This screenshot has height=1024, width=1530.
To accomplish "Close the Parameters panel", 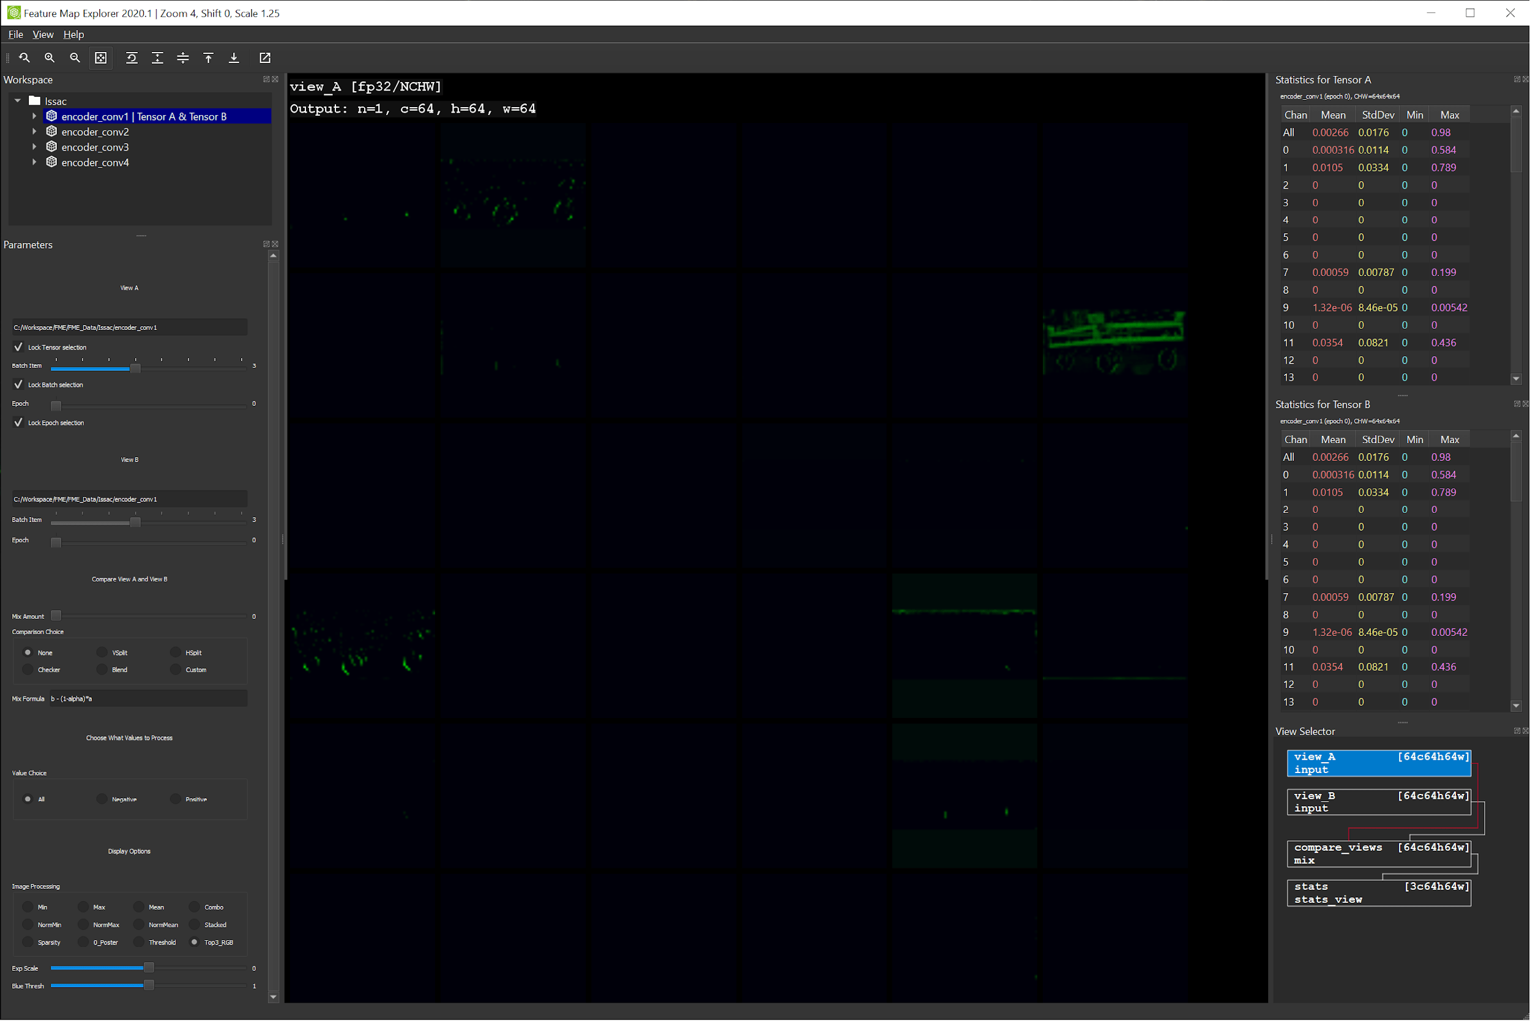I will point(275,244).
